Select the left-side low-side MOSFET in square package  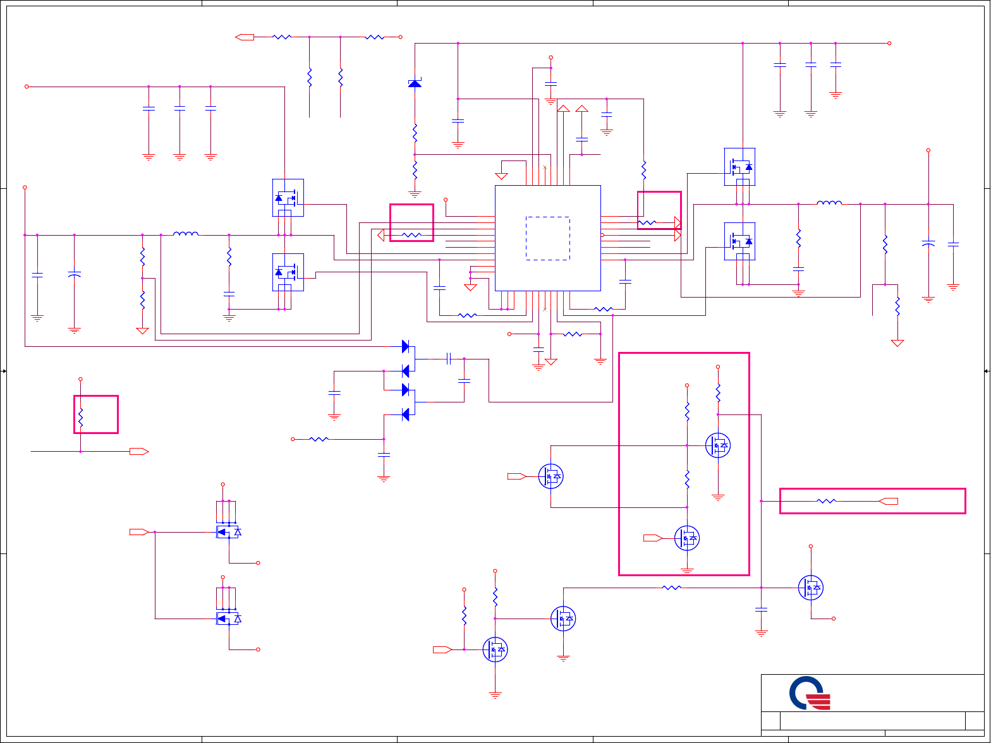coord(288,272)
